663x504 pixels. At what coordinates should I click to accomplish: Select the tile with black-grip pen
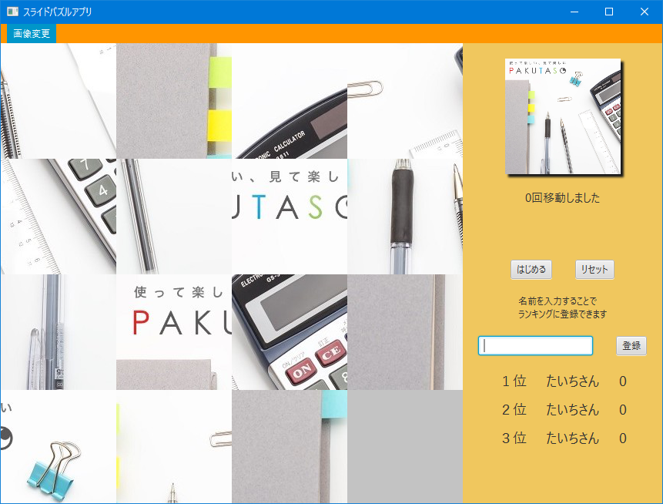coord(405,217)
